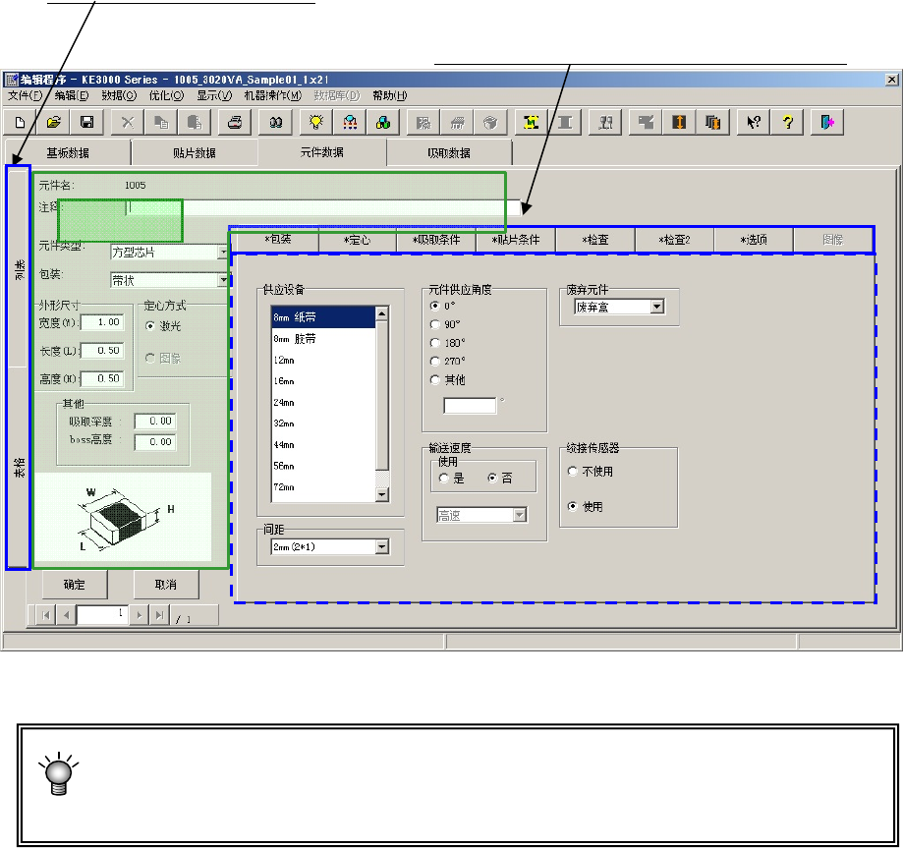Image resolution: width=903 pixels, height=848 pixels.
Task: Select the 其他 angle radio button
Action: click(435, 379)
